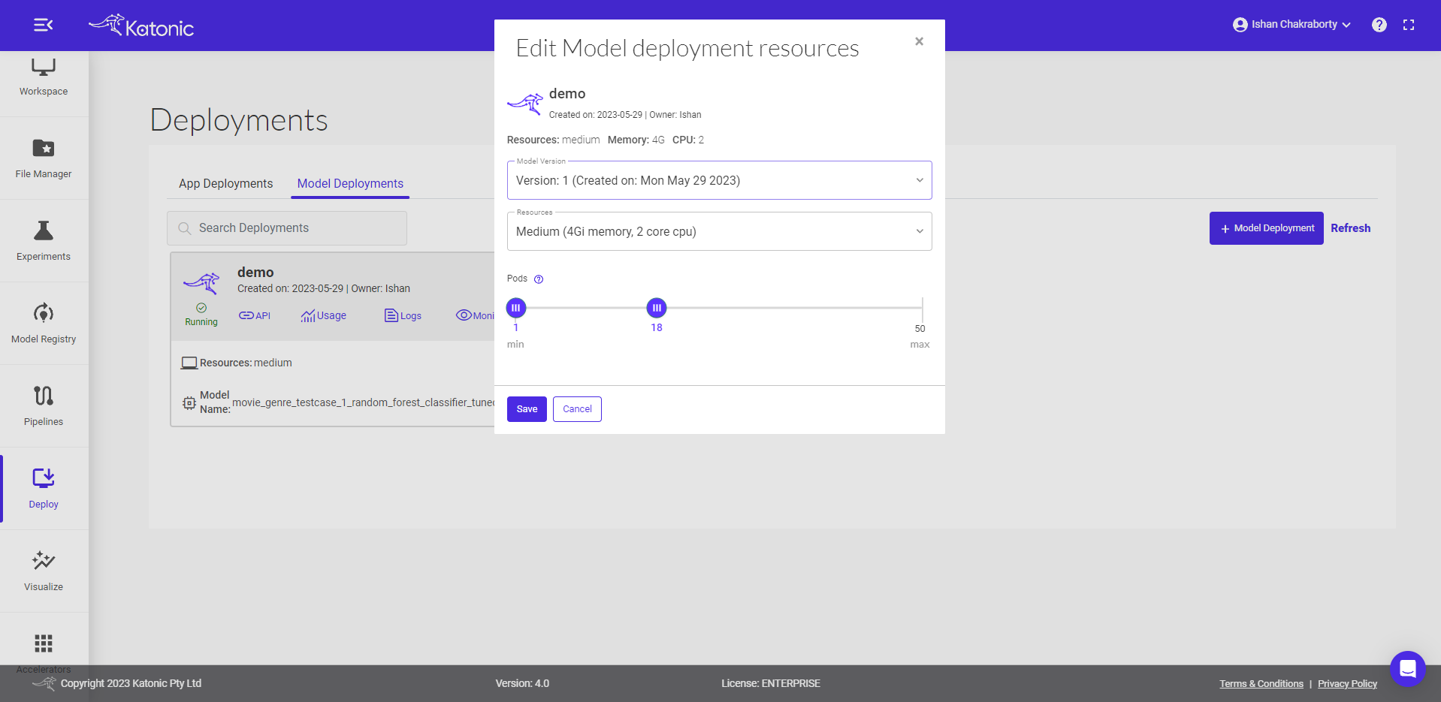This screenshot has height=702, width=1441.
Task: Click the + Model Deployment button
Action: tap(1266, 228)
